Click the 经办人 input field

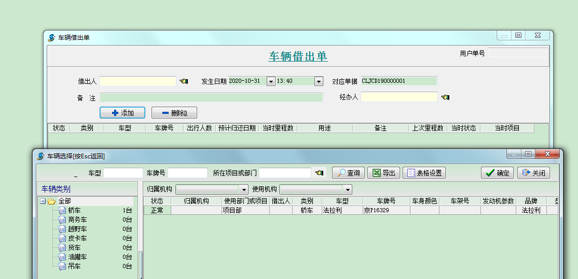pos(399,97)
